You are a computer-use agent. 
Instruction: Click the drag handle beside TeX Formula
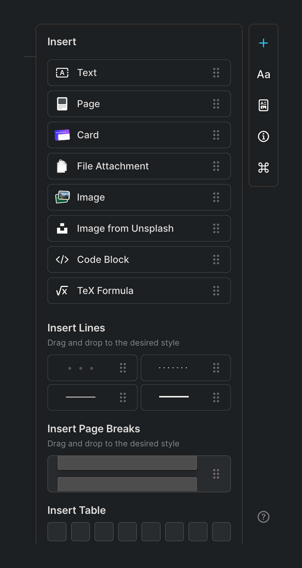click(x=216, y=291)
